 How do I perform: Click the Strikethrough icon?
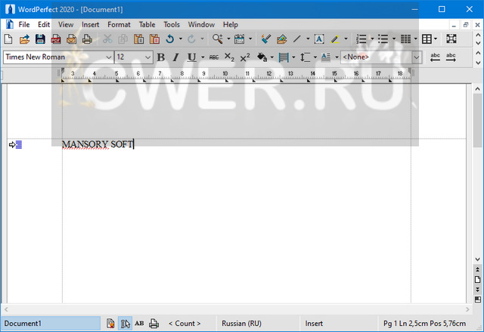(214, 57)
